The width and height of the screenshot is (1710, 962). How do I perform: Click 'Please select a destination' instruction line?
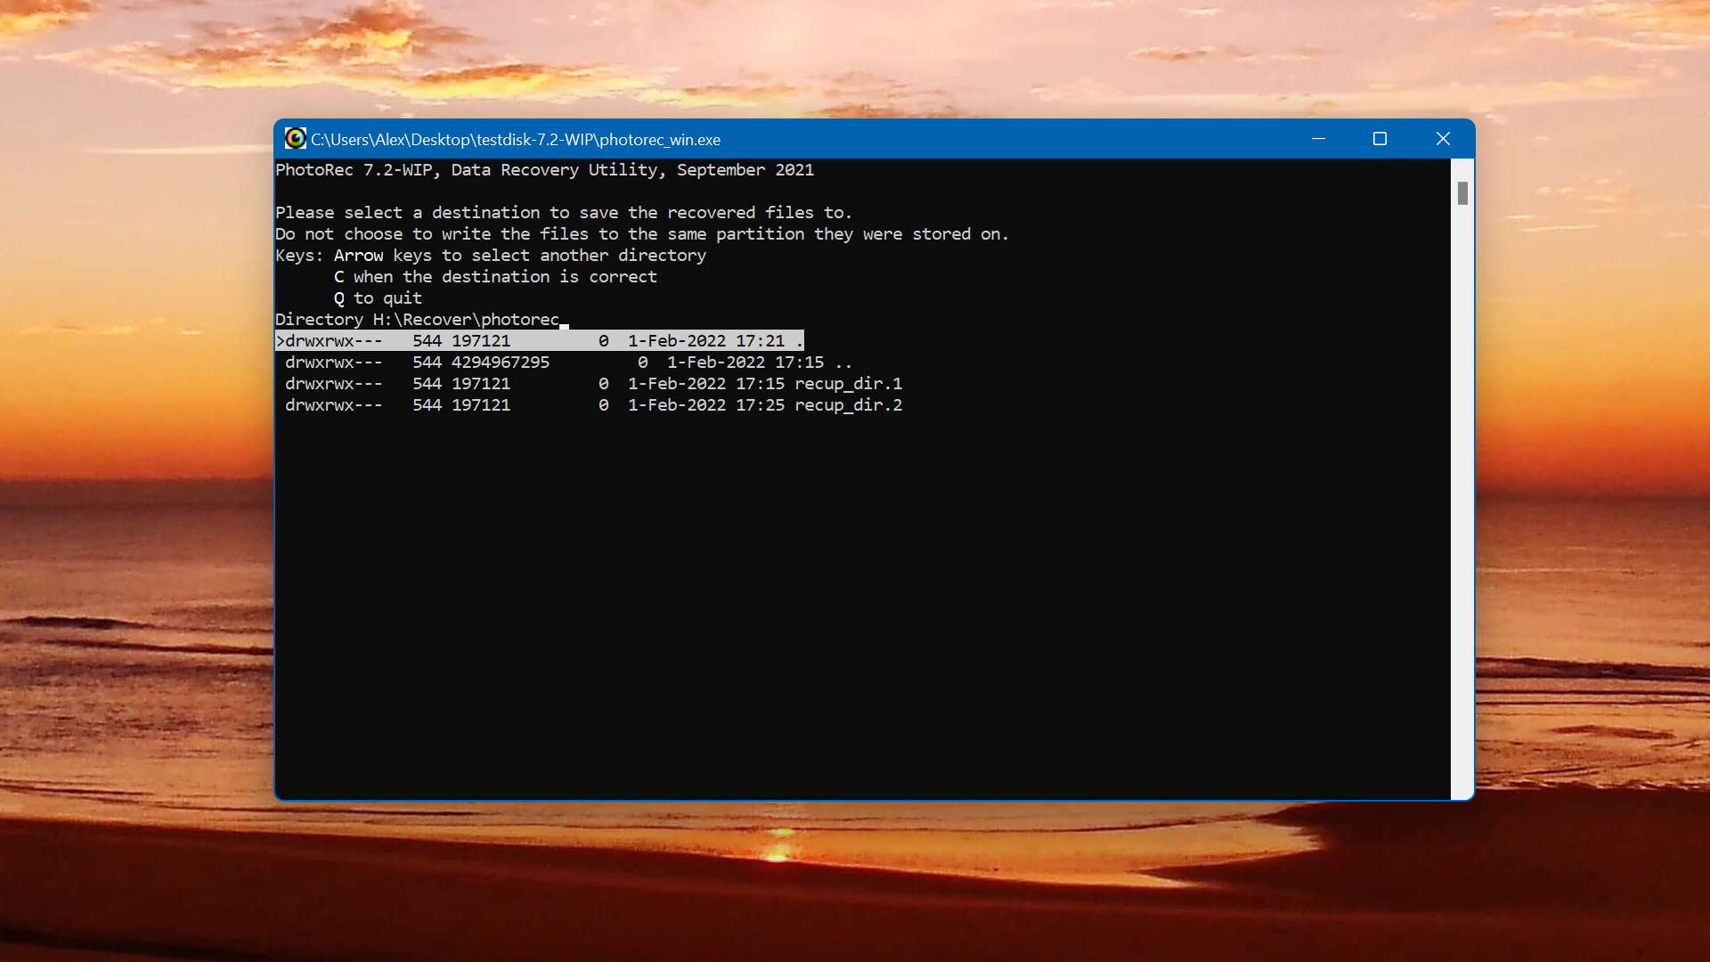(x=564, y=213)
